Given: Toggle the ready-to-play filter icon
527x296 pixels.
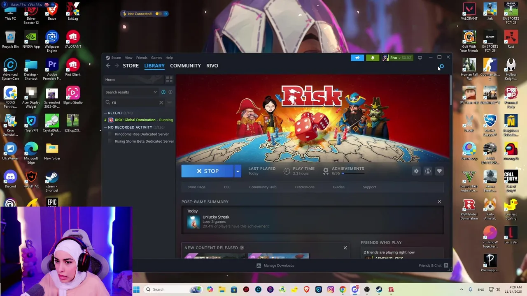Looking at the screenshot, I should click(170, 92).
